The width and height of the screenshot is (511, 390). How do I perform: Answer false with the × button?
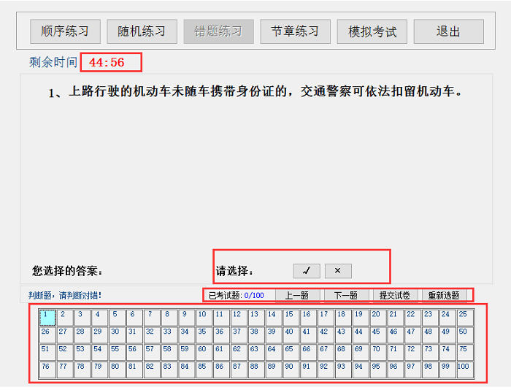point(338,271)
